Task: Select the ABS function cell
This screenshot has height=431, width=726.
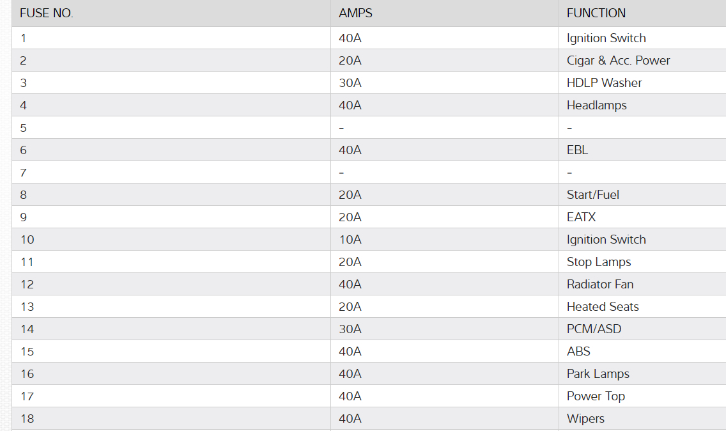Action: [x=578, y=352]
